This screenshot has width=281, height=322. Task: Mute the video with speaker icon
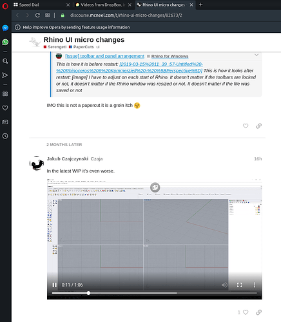coord(224,285)
